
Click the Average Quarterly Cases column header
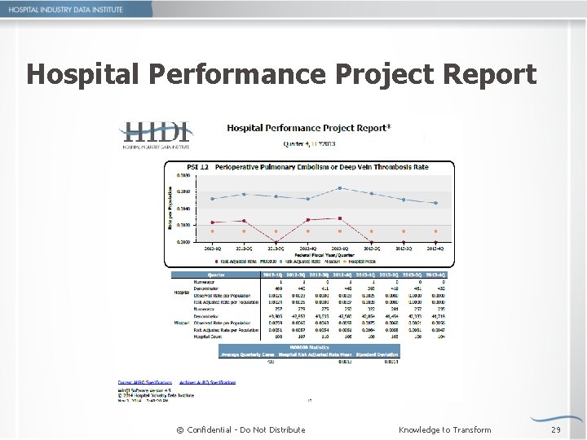248,354
